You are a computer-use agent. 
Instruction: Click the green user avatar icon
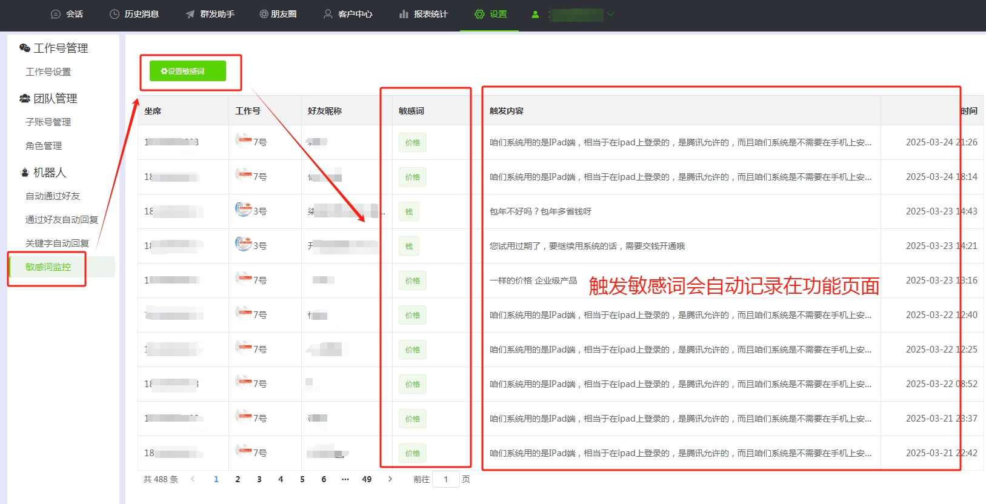pyautogui.click(x=535, y=15)
